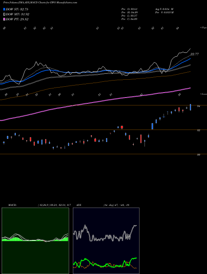This screenshot has width=207, height=274.
Task: Click the 'MACD:' panel heading
Action: 12,205
